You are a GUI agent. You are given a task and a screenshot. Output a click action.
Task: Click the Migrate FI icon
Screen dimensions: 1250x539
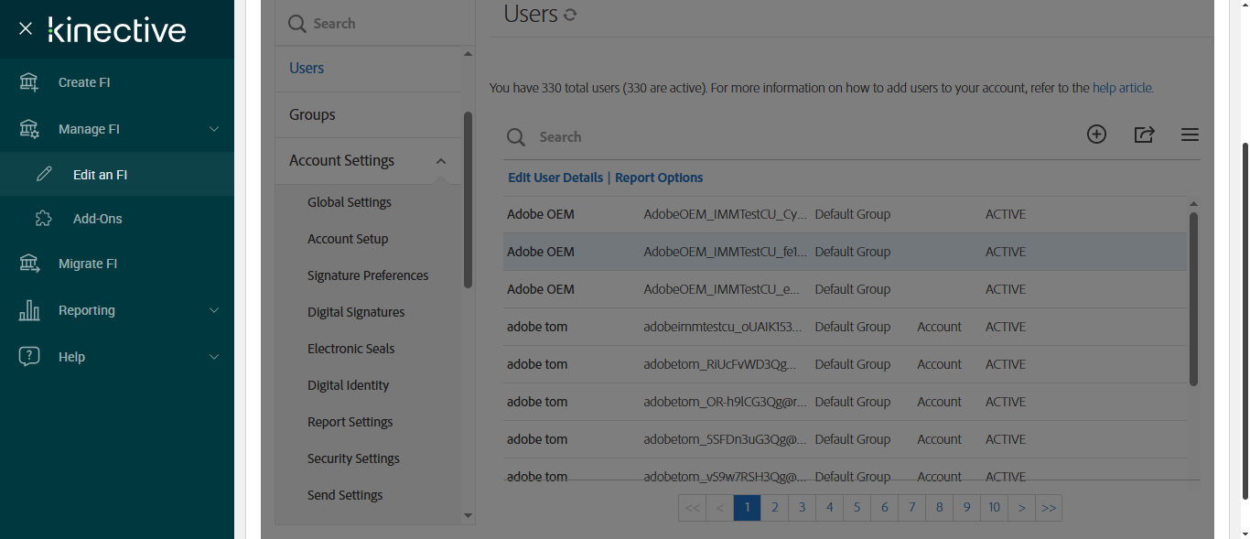click(29, 264)
